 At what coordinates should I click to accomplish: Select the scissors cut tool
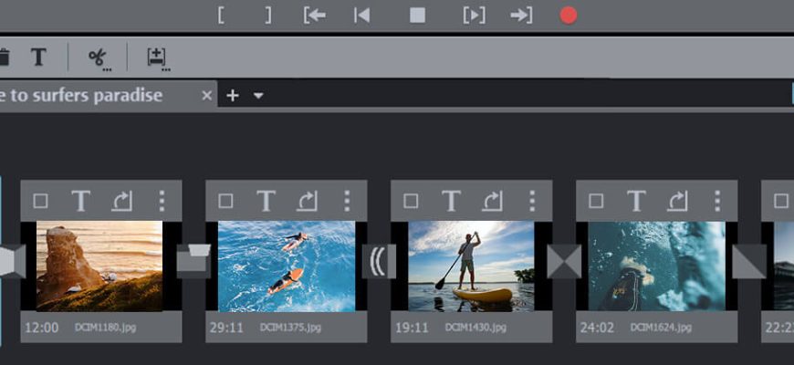click(99, 58)
